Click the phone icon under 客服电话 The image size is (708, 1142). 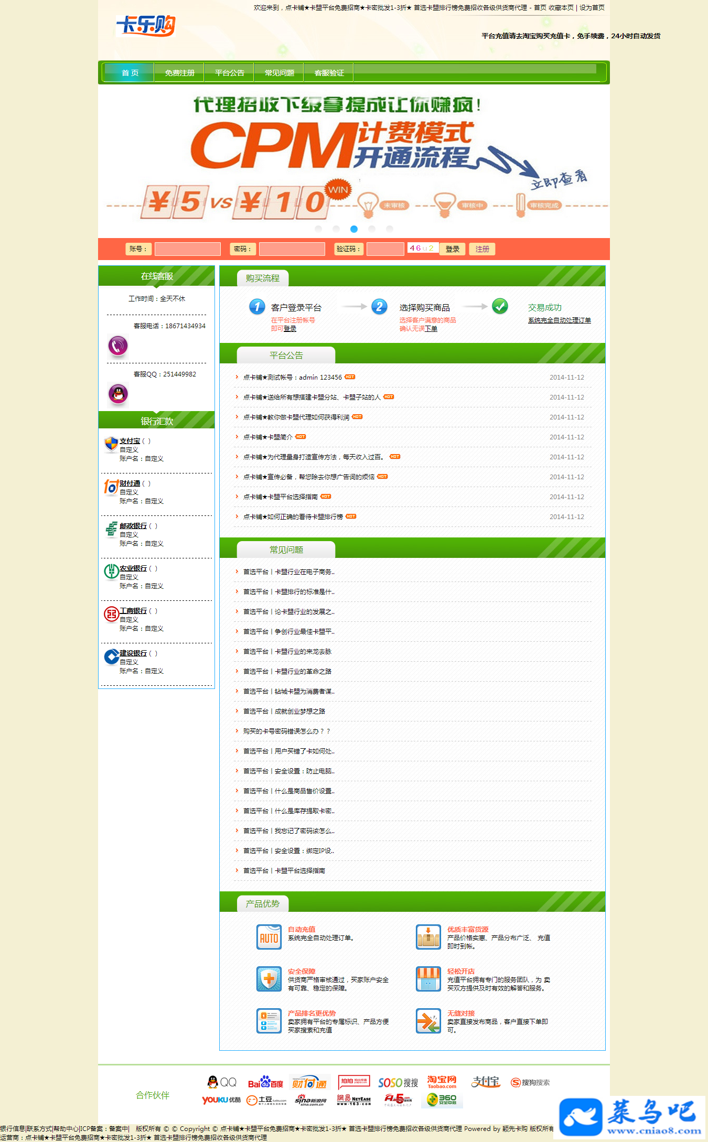coord(118,346)
